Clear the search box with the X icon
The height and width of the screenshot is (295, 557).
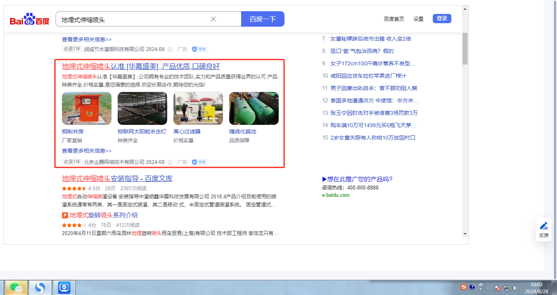point(213,19)
